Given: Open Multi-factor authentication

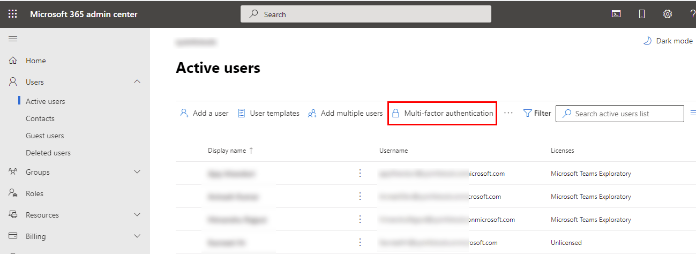Looking at the screenshot, I should (x=442, y=113).
